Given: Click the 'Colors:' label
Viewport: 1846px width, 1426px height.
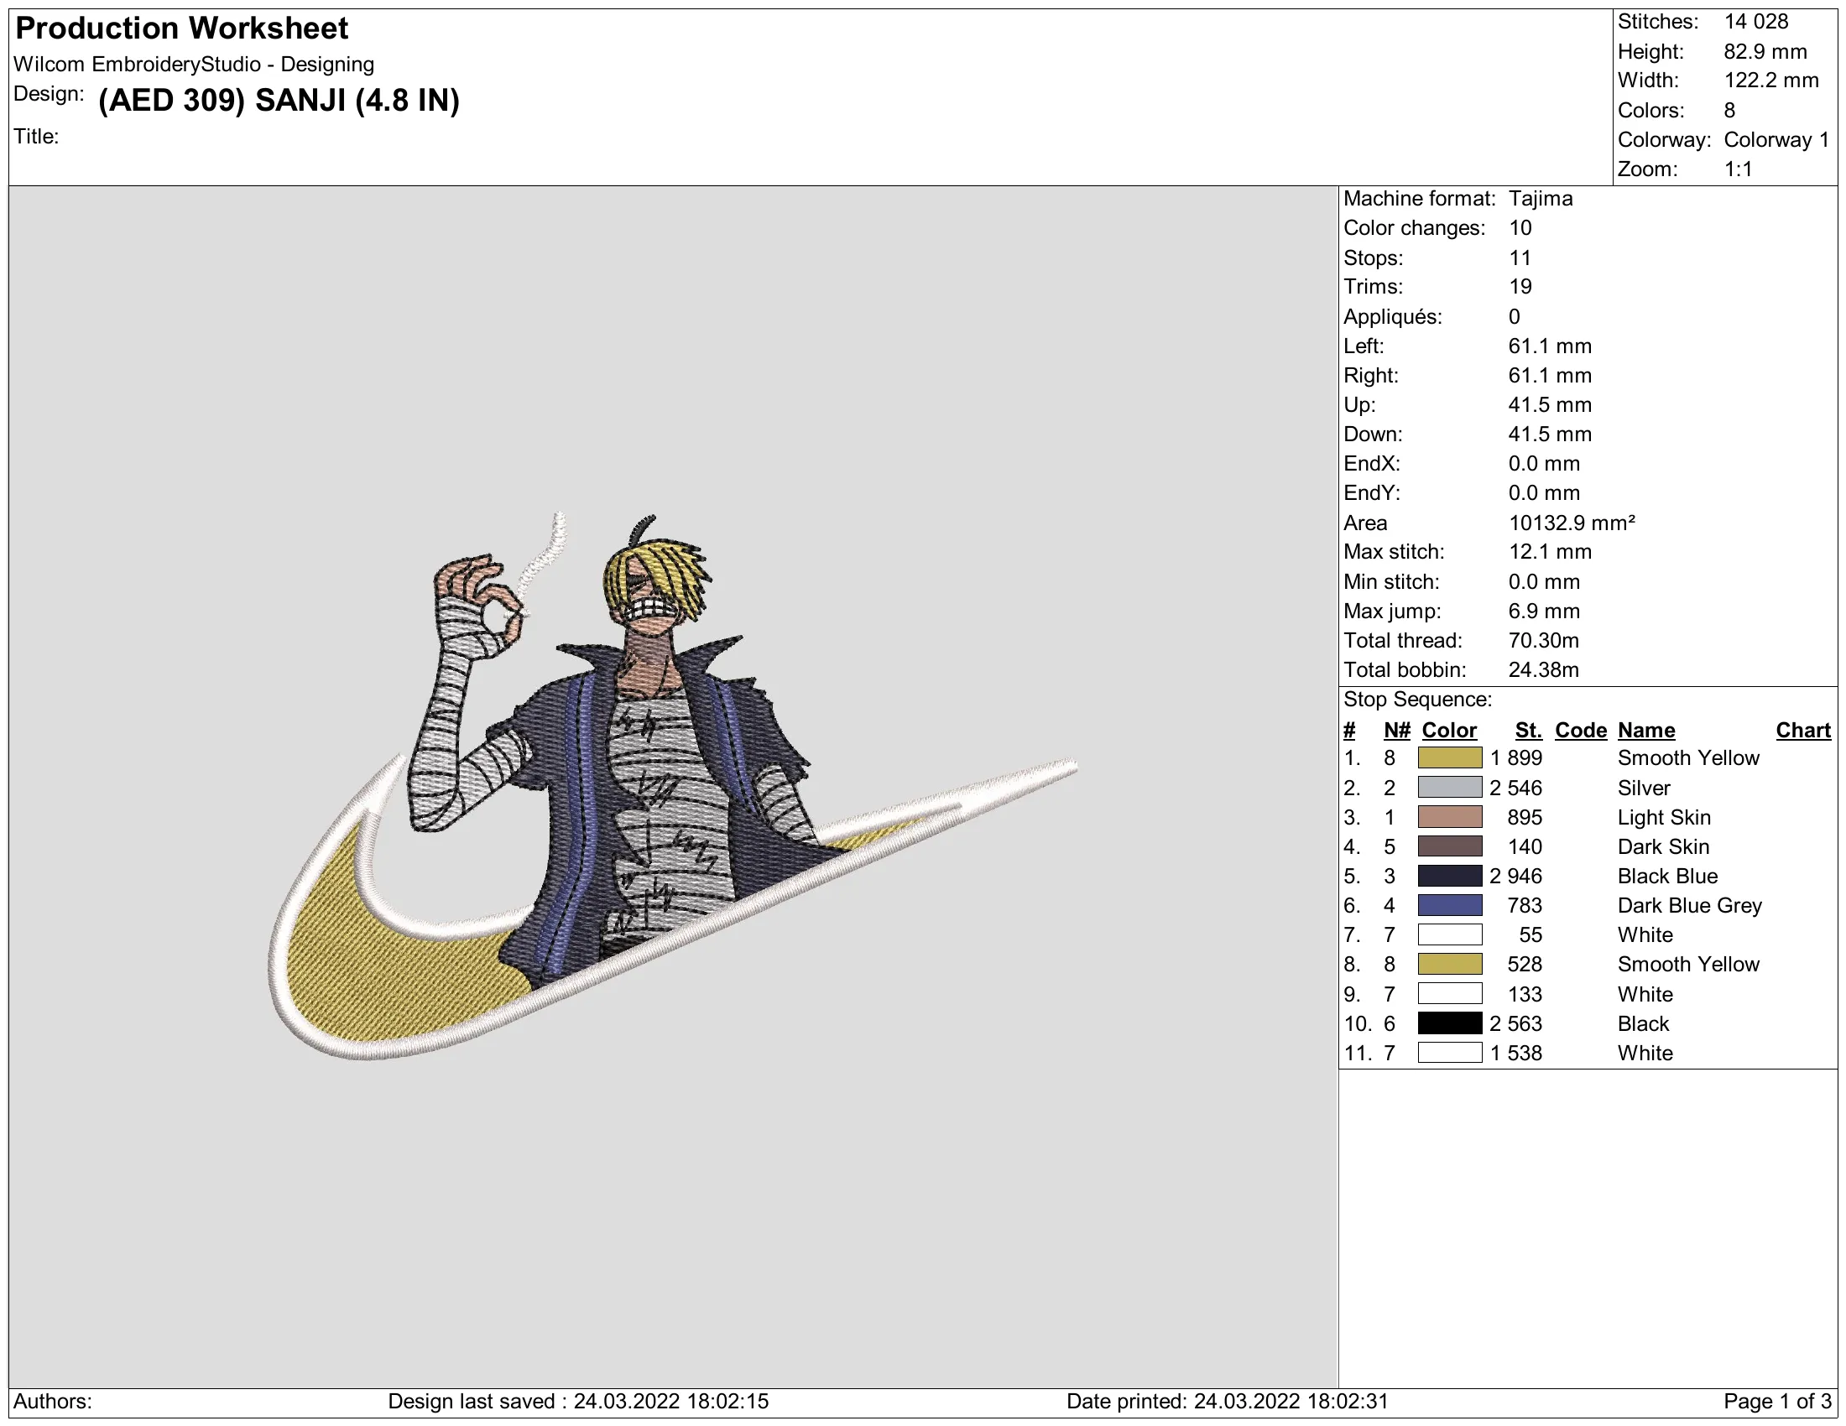Looking at the screenshot, I should coord(1650,111).
